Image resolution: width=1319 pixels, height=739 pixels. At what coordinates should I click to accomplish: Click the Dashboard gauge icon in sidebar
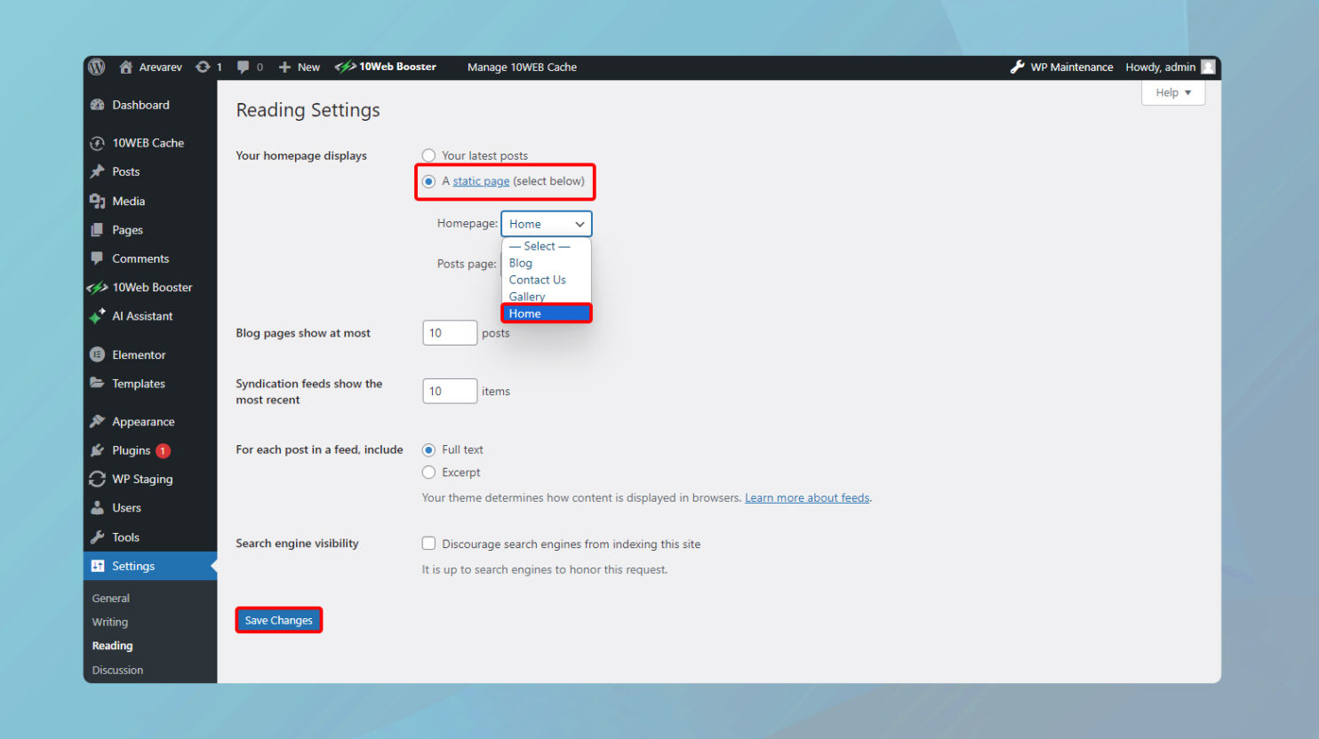coord(98,105)
